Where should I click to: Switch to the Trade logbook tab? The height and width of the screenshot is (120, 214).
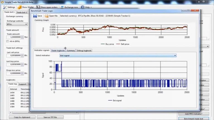tap(58, 51)
